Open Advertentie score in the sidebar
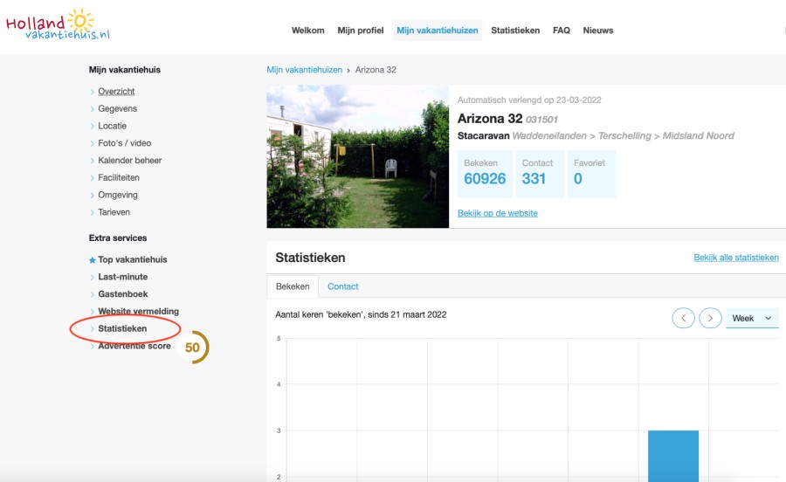The width and height of the screenshot is (786, 482). pos(134,346)
